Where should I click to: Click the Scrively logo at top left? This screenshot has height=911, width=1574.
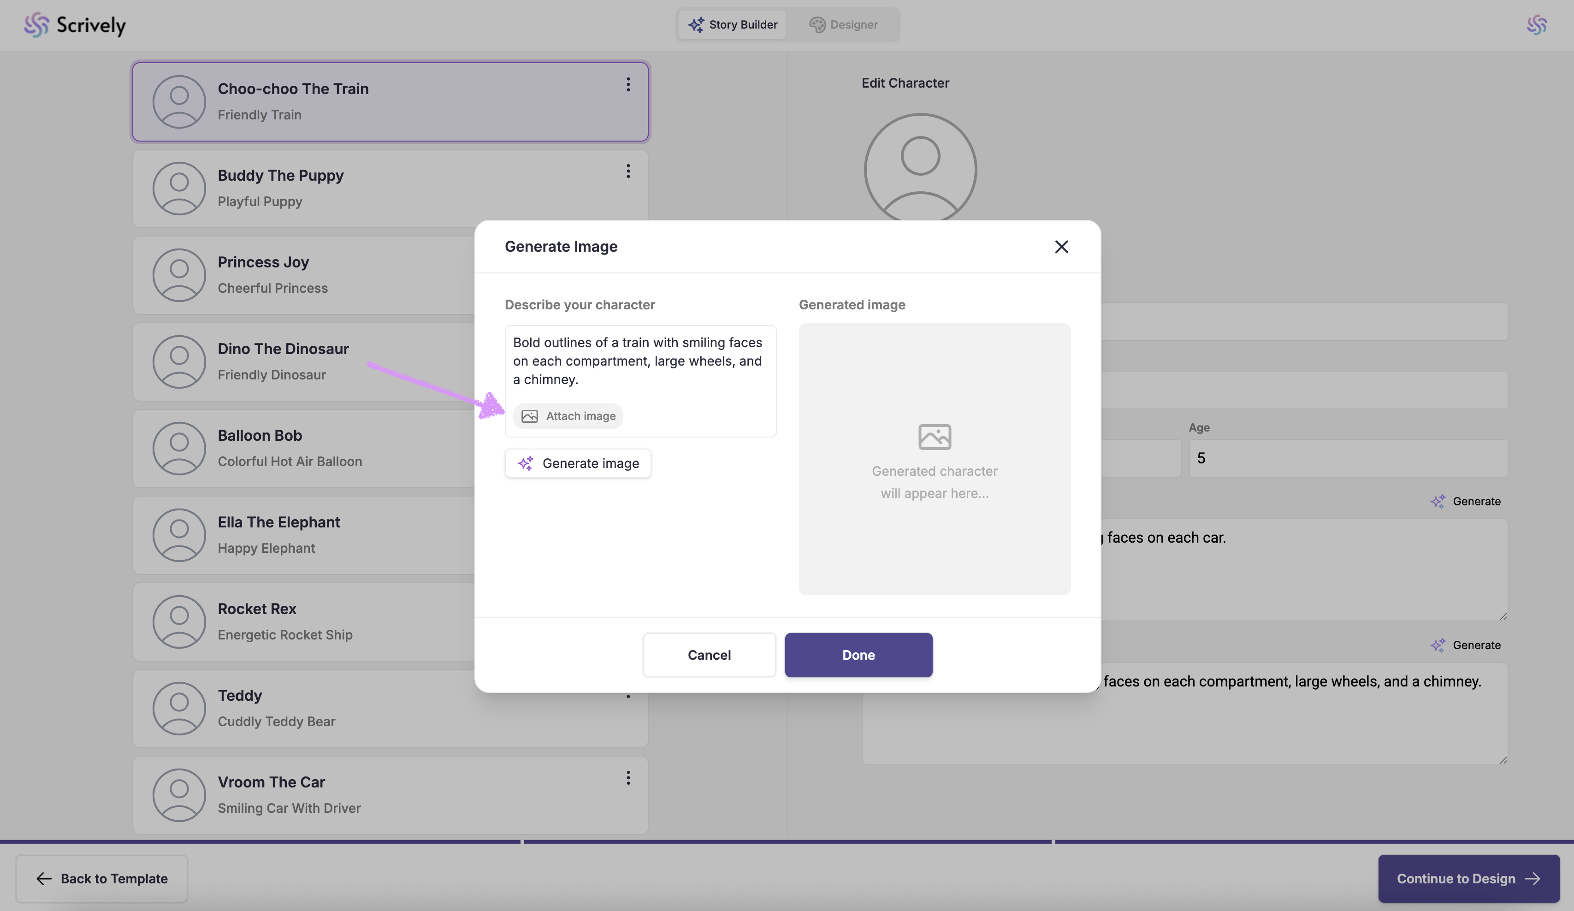75,25
